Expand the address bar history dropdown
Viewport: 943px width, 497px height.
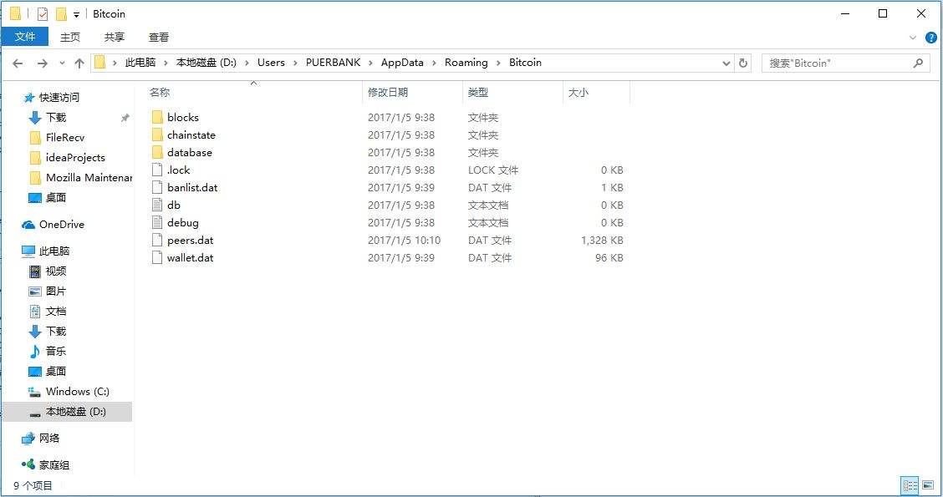(x=726, y=63)
